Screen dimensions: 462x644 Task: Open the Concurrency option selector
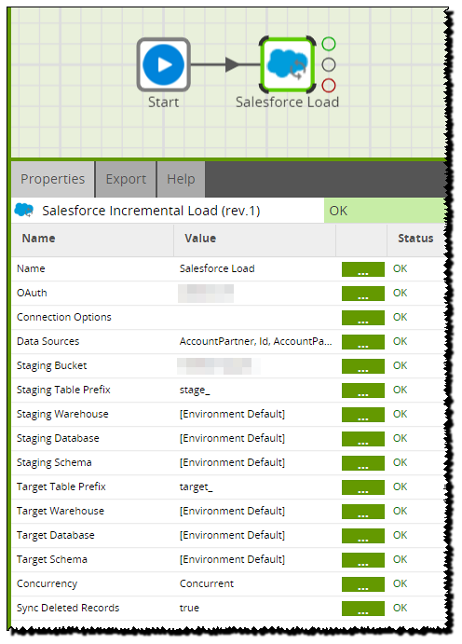363,584
